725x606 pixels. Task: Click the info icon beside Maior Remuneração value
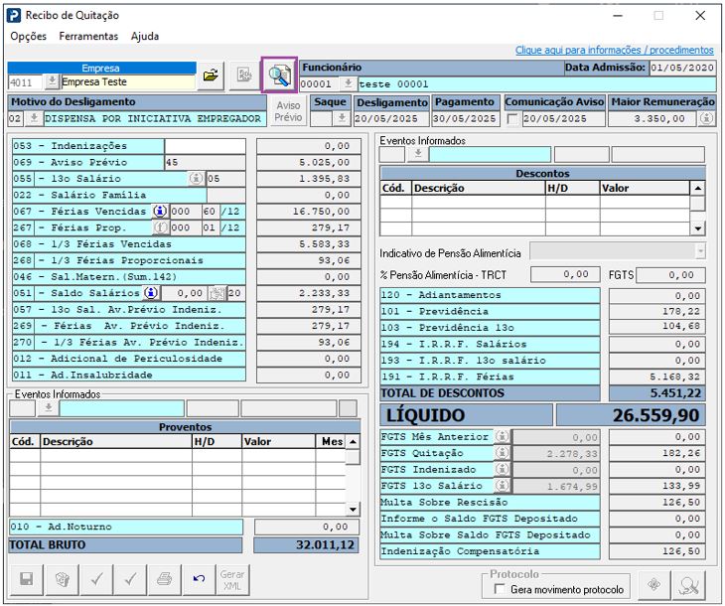706,119
